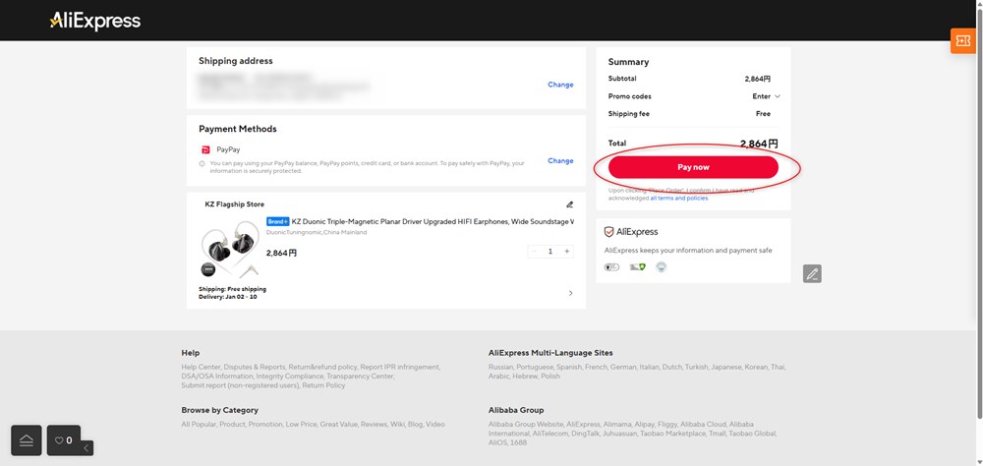Increase item quantity with plus button

[566, 252]
